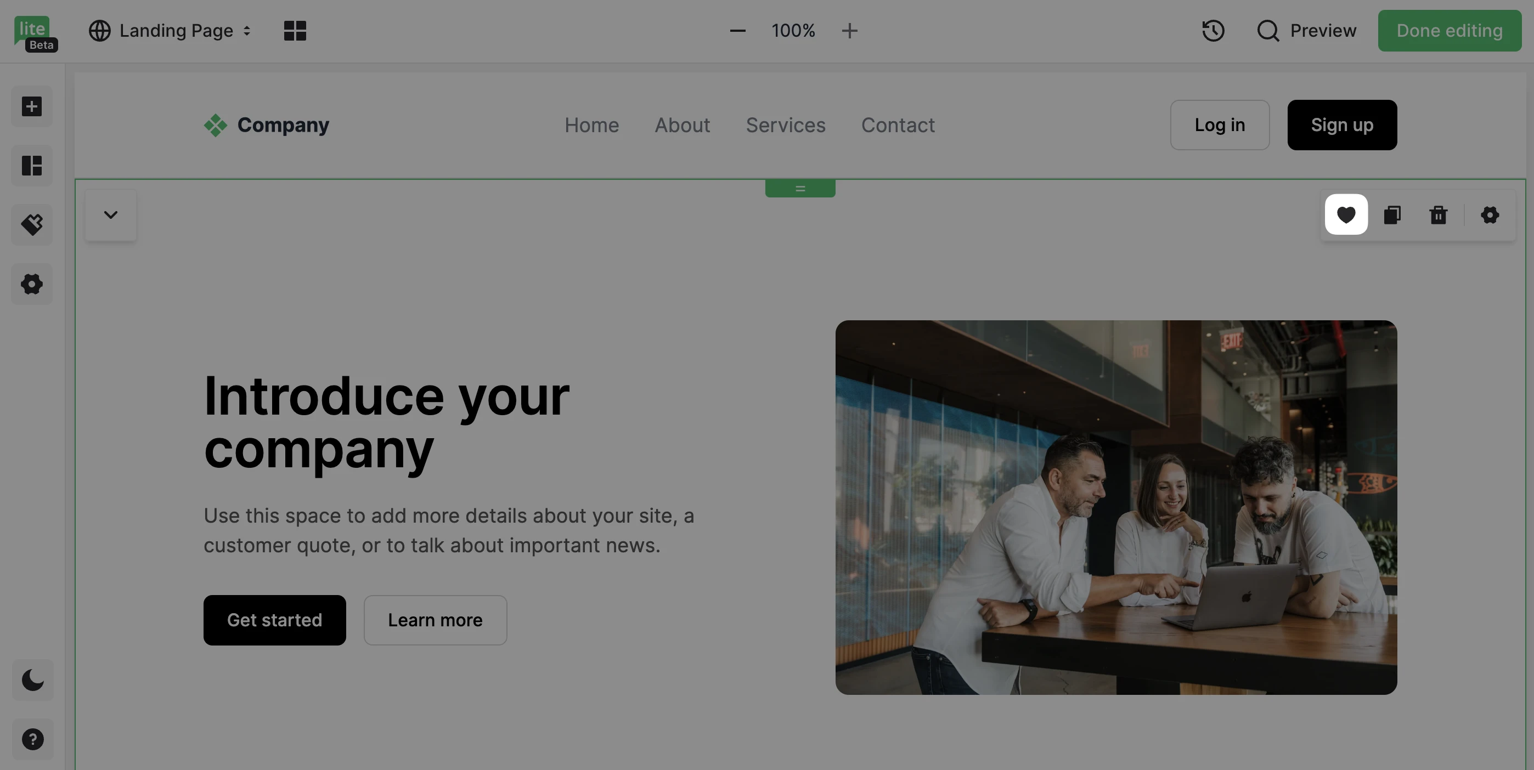1534x770 pixels.
Task: Duplicate the selected section
Action: click(x=1392, y=215)
